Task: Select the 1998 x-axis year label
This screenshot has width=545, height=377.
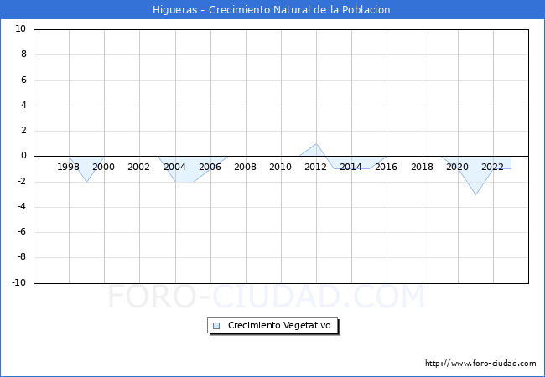Action: pyautogui.click(x=69, y=167)
